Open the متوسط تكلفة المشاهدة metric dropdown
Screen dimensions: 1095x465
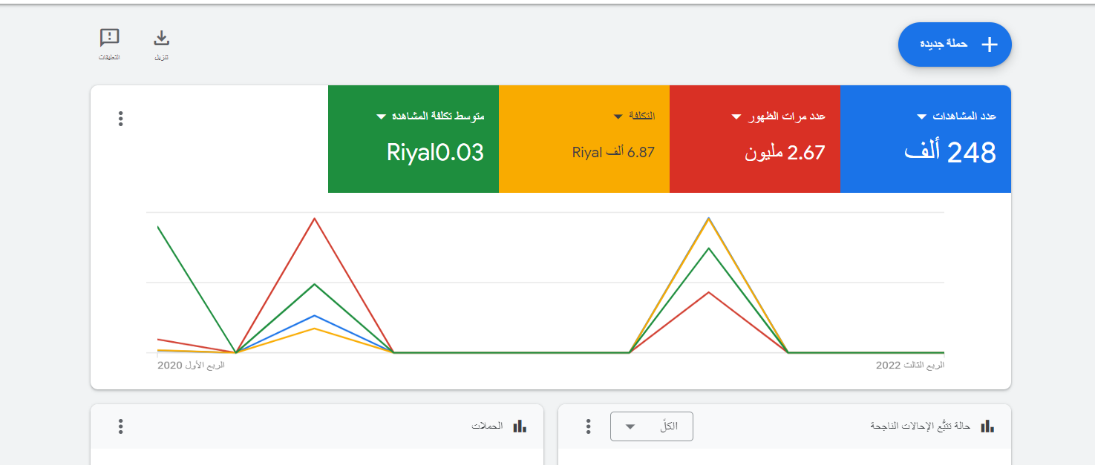coord(381,116)
